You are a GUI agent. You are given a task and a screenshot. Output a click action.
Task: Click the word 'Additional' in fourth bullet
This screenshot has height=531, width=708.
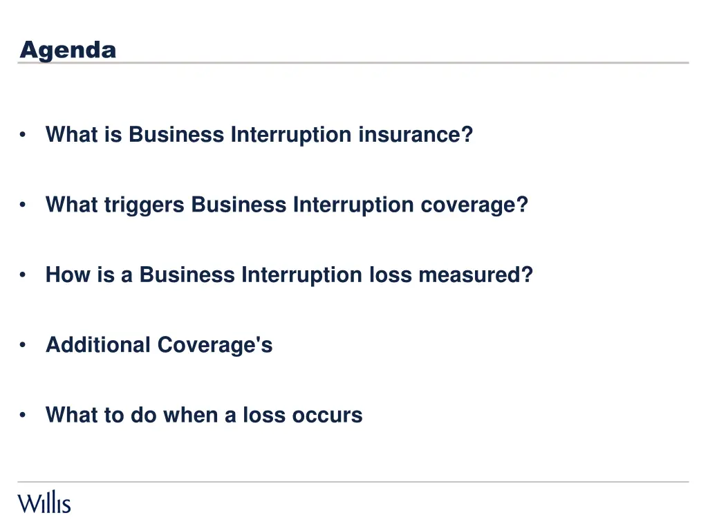(98, 345)
